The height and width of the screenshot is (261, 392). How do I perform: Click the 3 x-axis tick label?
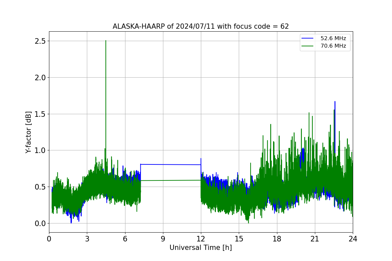click(x=87, y=239)
